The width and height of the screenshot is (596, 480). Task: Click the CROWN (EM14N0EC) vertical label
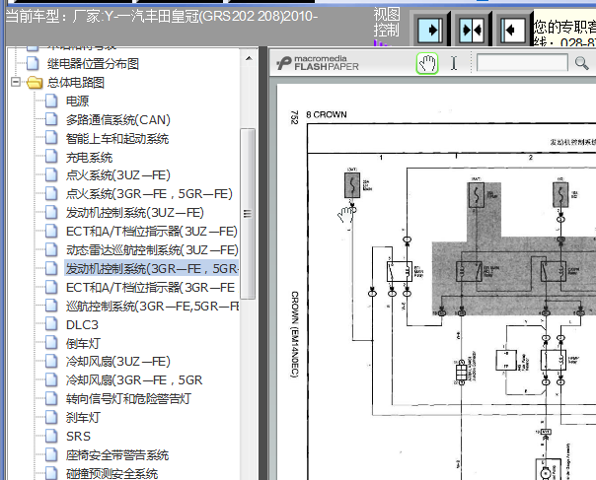(x=295, y=334)
